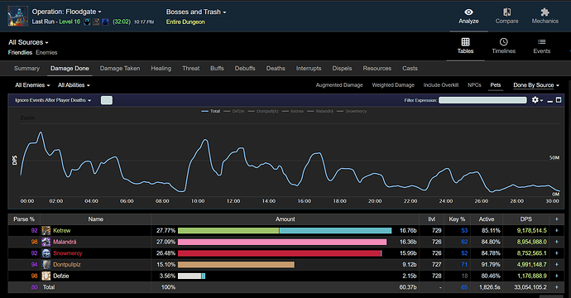Click Defzie's class icon
This screenshot has width=571, height=298.
(46, 276)
